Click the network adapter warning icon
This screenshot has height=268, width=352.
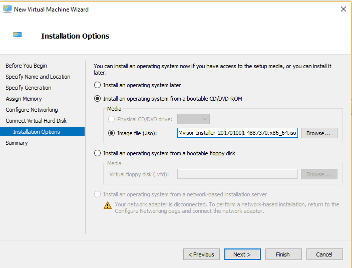point(108,205)
